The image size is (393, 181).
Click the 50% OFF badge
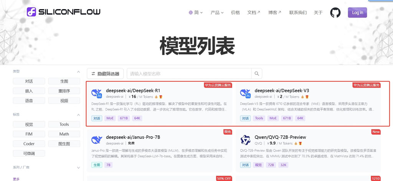click(x=224, y=178)
